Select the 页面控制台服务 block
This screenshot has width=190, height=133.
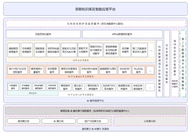(x=43, y=34)
